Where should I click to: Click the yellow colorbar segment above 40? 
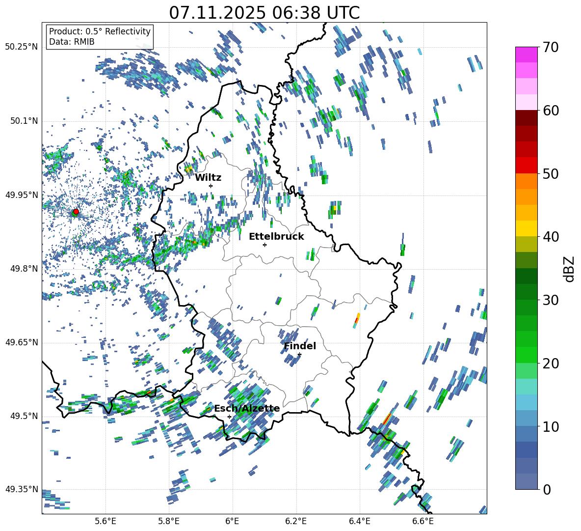pyautogui.click(x=526, y=228)
